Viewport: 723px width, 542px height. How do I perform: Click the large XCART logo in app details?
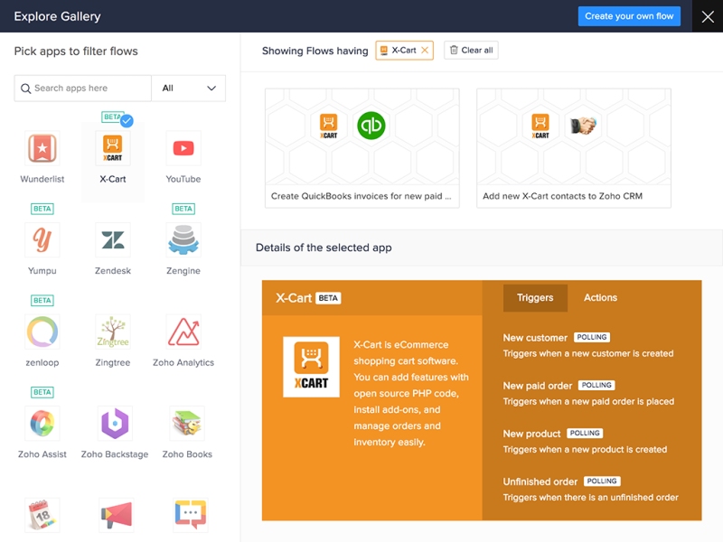[x=311, y=367]
